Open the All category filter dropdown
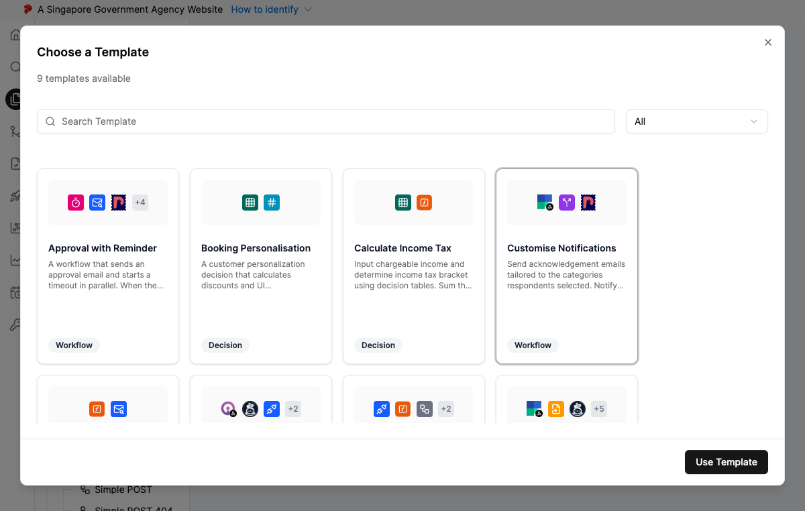The height and width of the screenshot is (511, 805). tap(697, 121)
